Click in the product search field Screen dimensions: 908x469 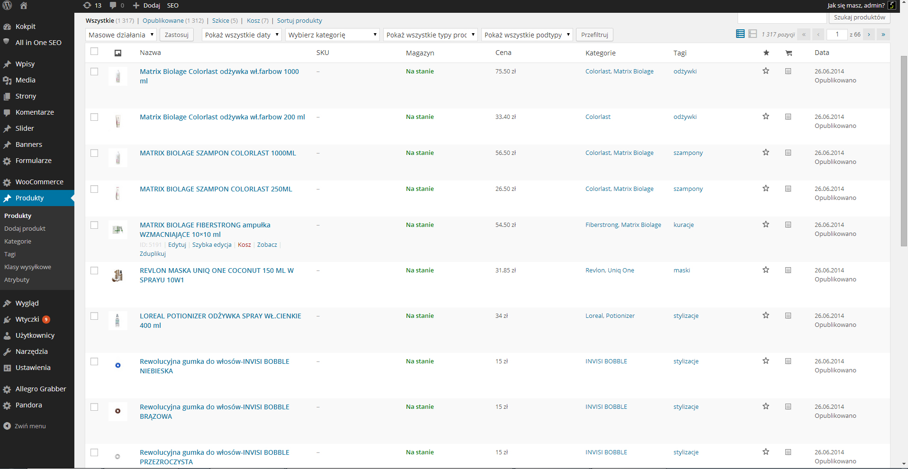(782, 18)
